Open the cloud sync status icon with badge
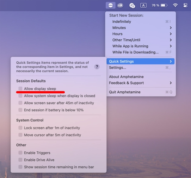The width and height of the screenshot is (191, 178). click(x=132, y=5)
